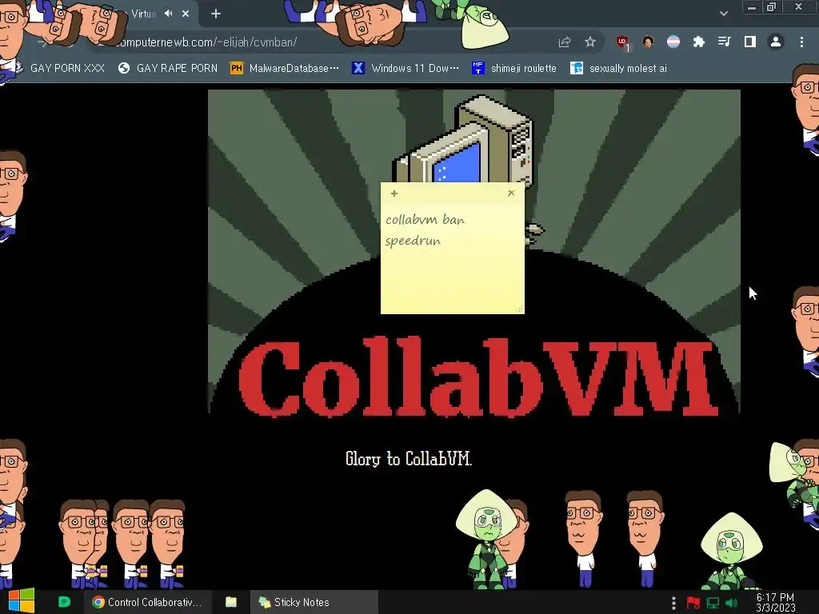The width and height of the screenshot is (819, 614).
Task: Switch to Sticky Notes taskbar button
Action: point(314,602)
